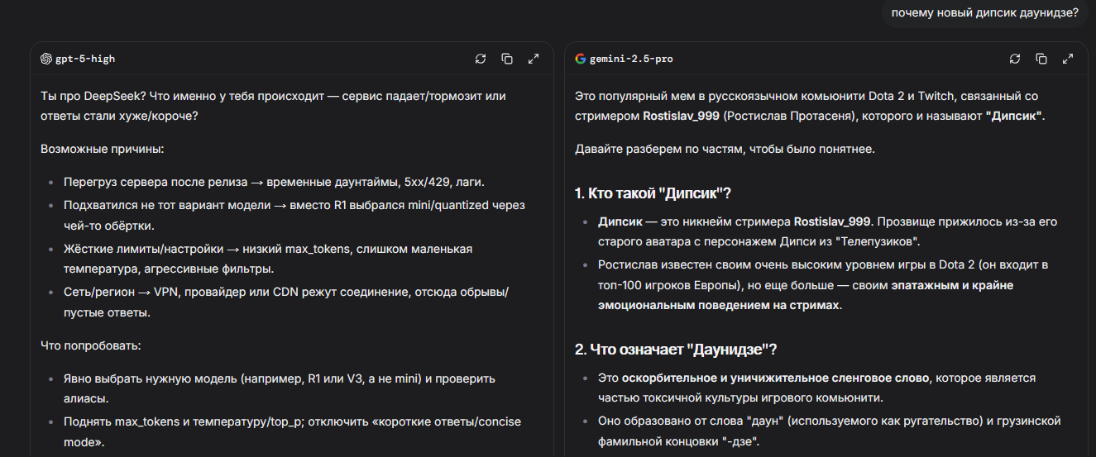Regenerate the gemini-2.5-pro response
The width and height of the screenshot is (1096, 457).
pyautogui.click(x=1015, y=59)
